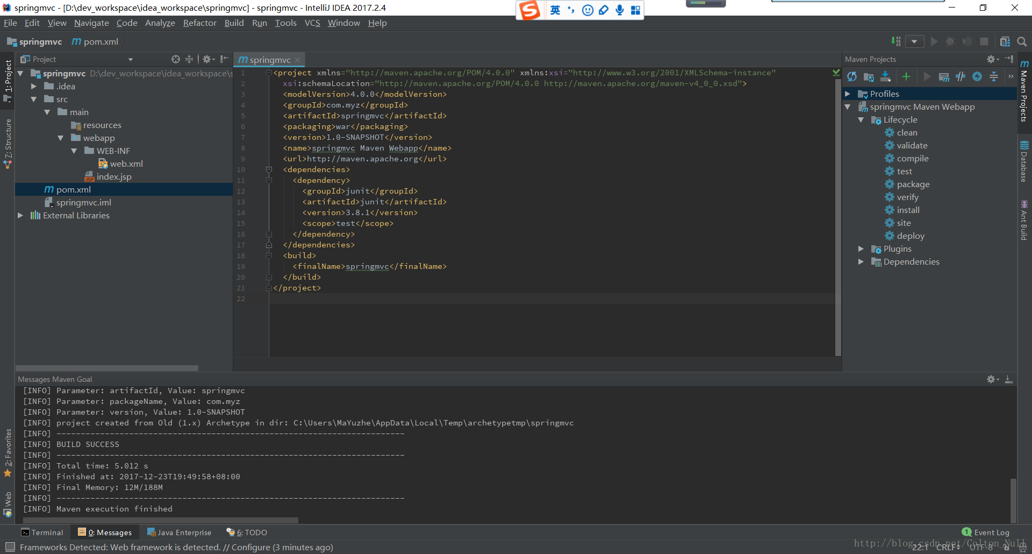Hide the Maven Projects panel
This screenshot has width=1032, height=554.
[1009, 59]
